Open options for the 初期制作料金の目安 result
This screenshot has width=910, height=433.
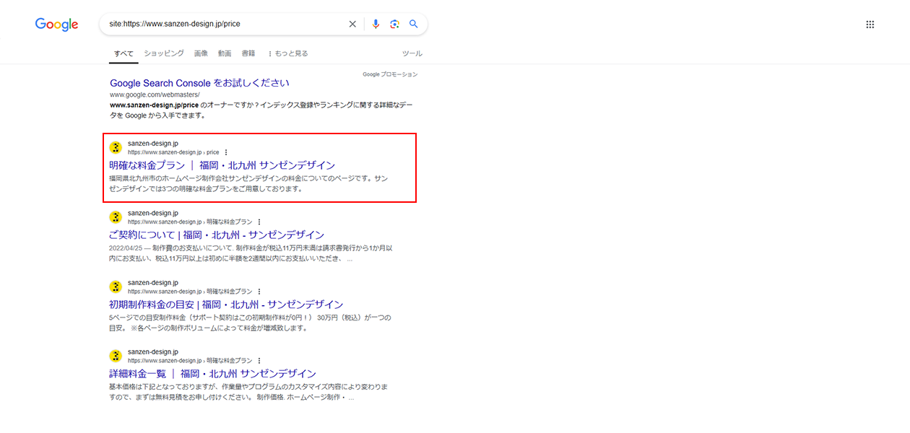tap(259, 291)
